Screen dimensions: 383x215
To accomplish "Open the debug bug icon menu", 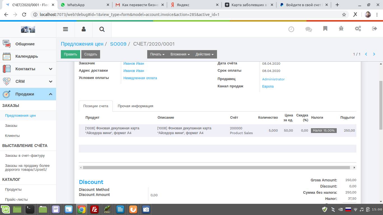I will coord(341,29).
